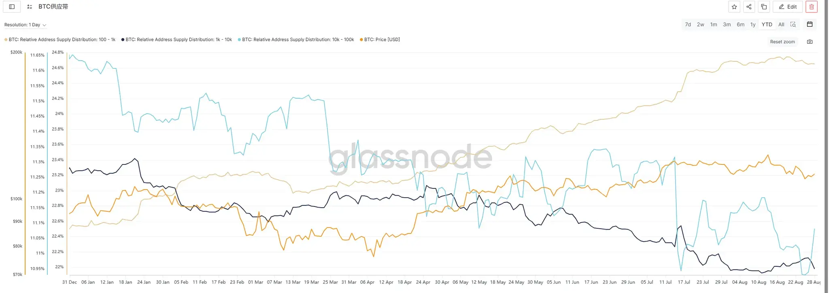The height and width of the screenshot is (293, 829).
Task: Choose the 7d time range
Action: pyautogui.click(x=688, y=25)
